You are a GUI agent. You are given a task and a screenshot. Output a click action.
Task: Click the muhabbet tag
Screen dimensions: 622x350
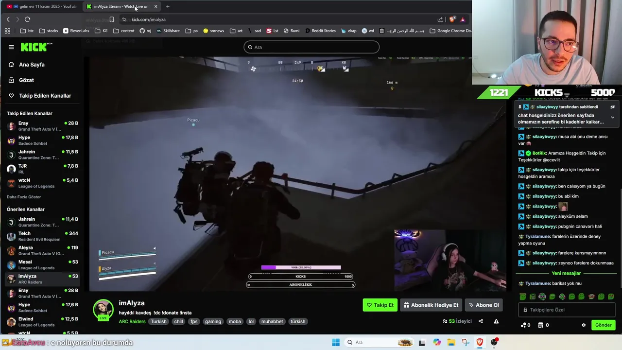272,321
